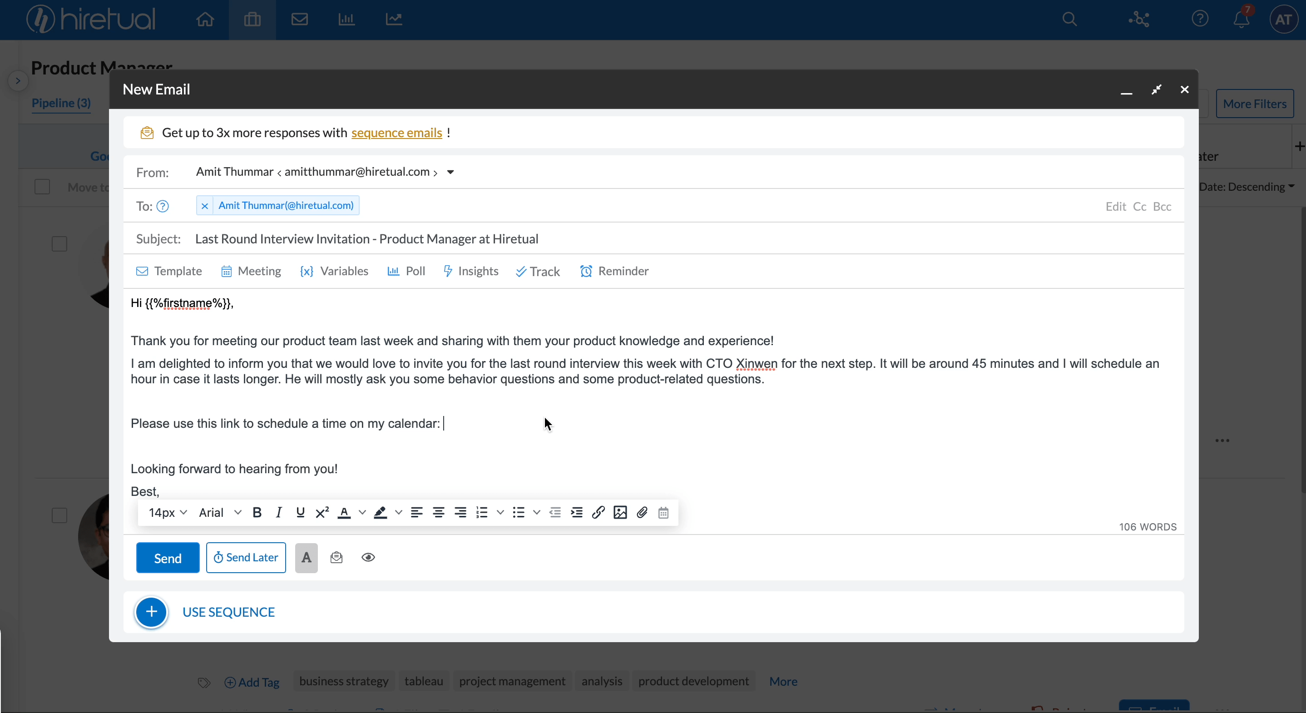Open the Variables option in the email options

[x=334, y=271]
